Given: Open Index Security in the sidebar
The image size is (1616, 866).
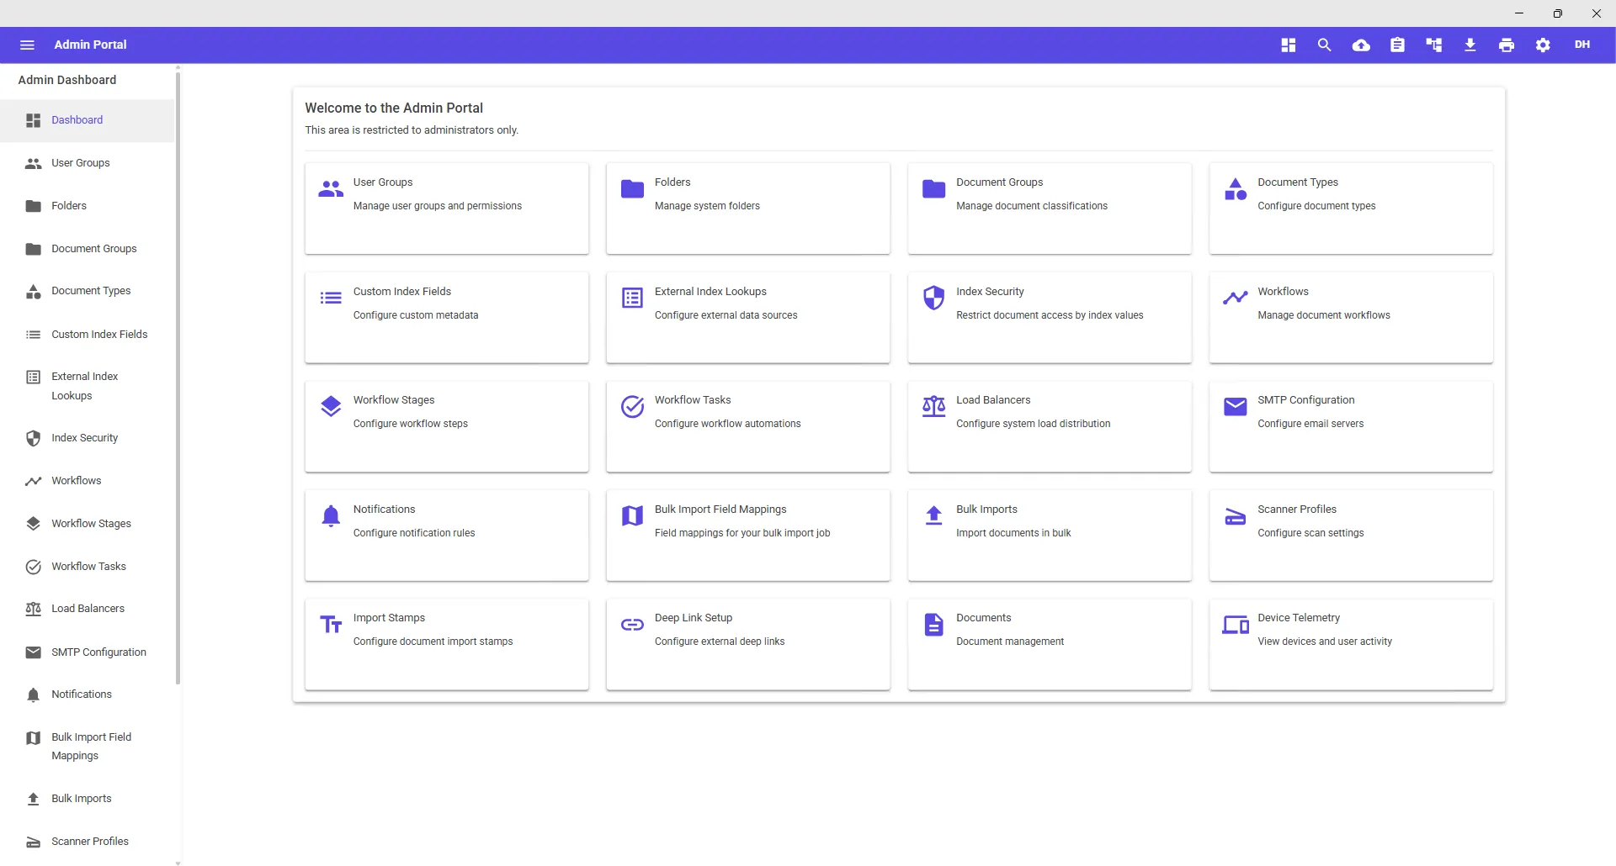Looking at the screenshot, I should point(88,438).
